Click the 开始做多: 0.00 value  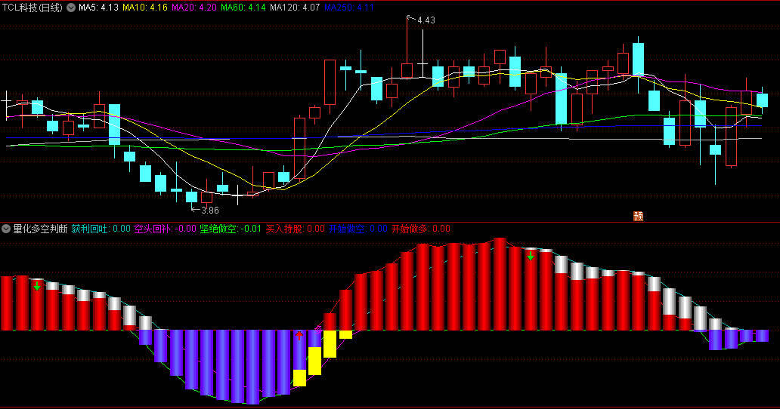point(421,229)
